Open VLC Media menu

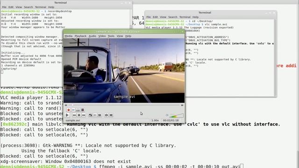[68, 36]
